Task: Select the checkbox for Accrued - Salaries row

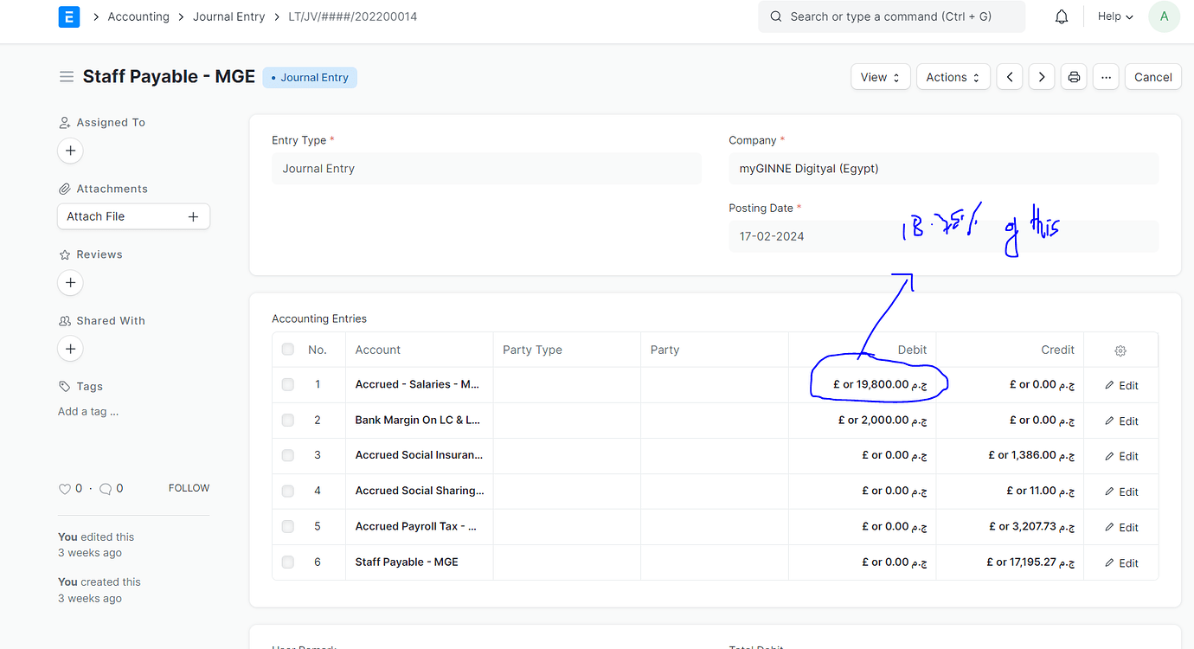Action: click(287, 384)
